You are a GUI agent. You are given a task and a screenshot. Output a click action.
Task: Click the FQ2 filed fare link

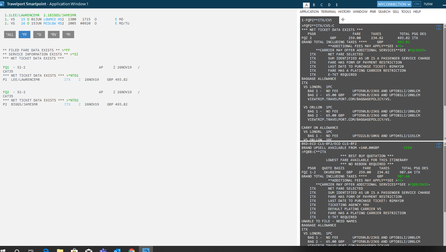(x=6, y=92)
